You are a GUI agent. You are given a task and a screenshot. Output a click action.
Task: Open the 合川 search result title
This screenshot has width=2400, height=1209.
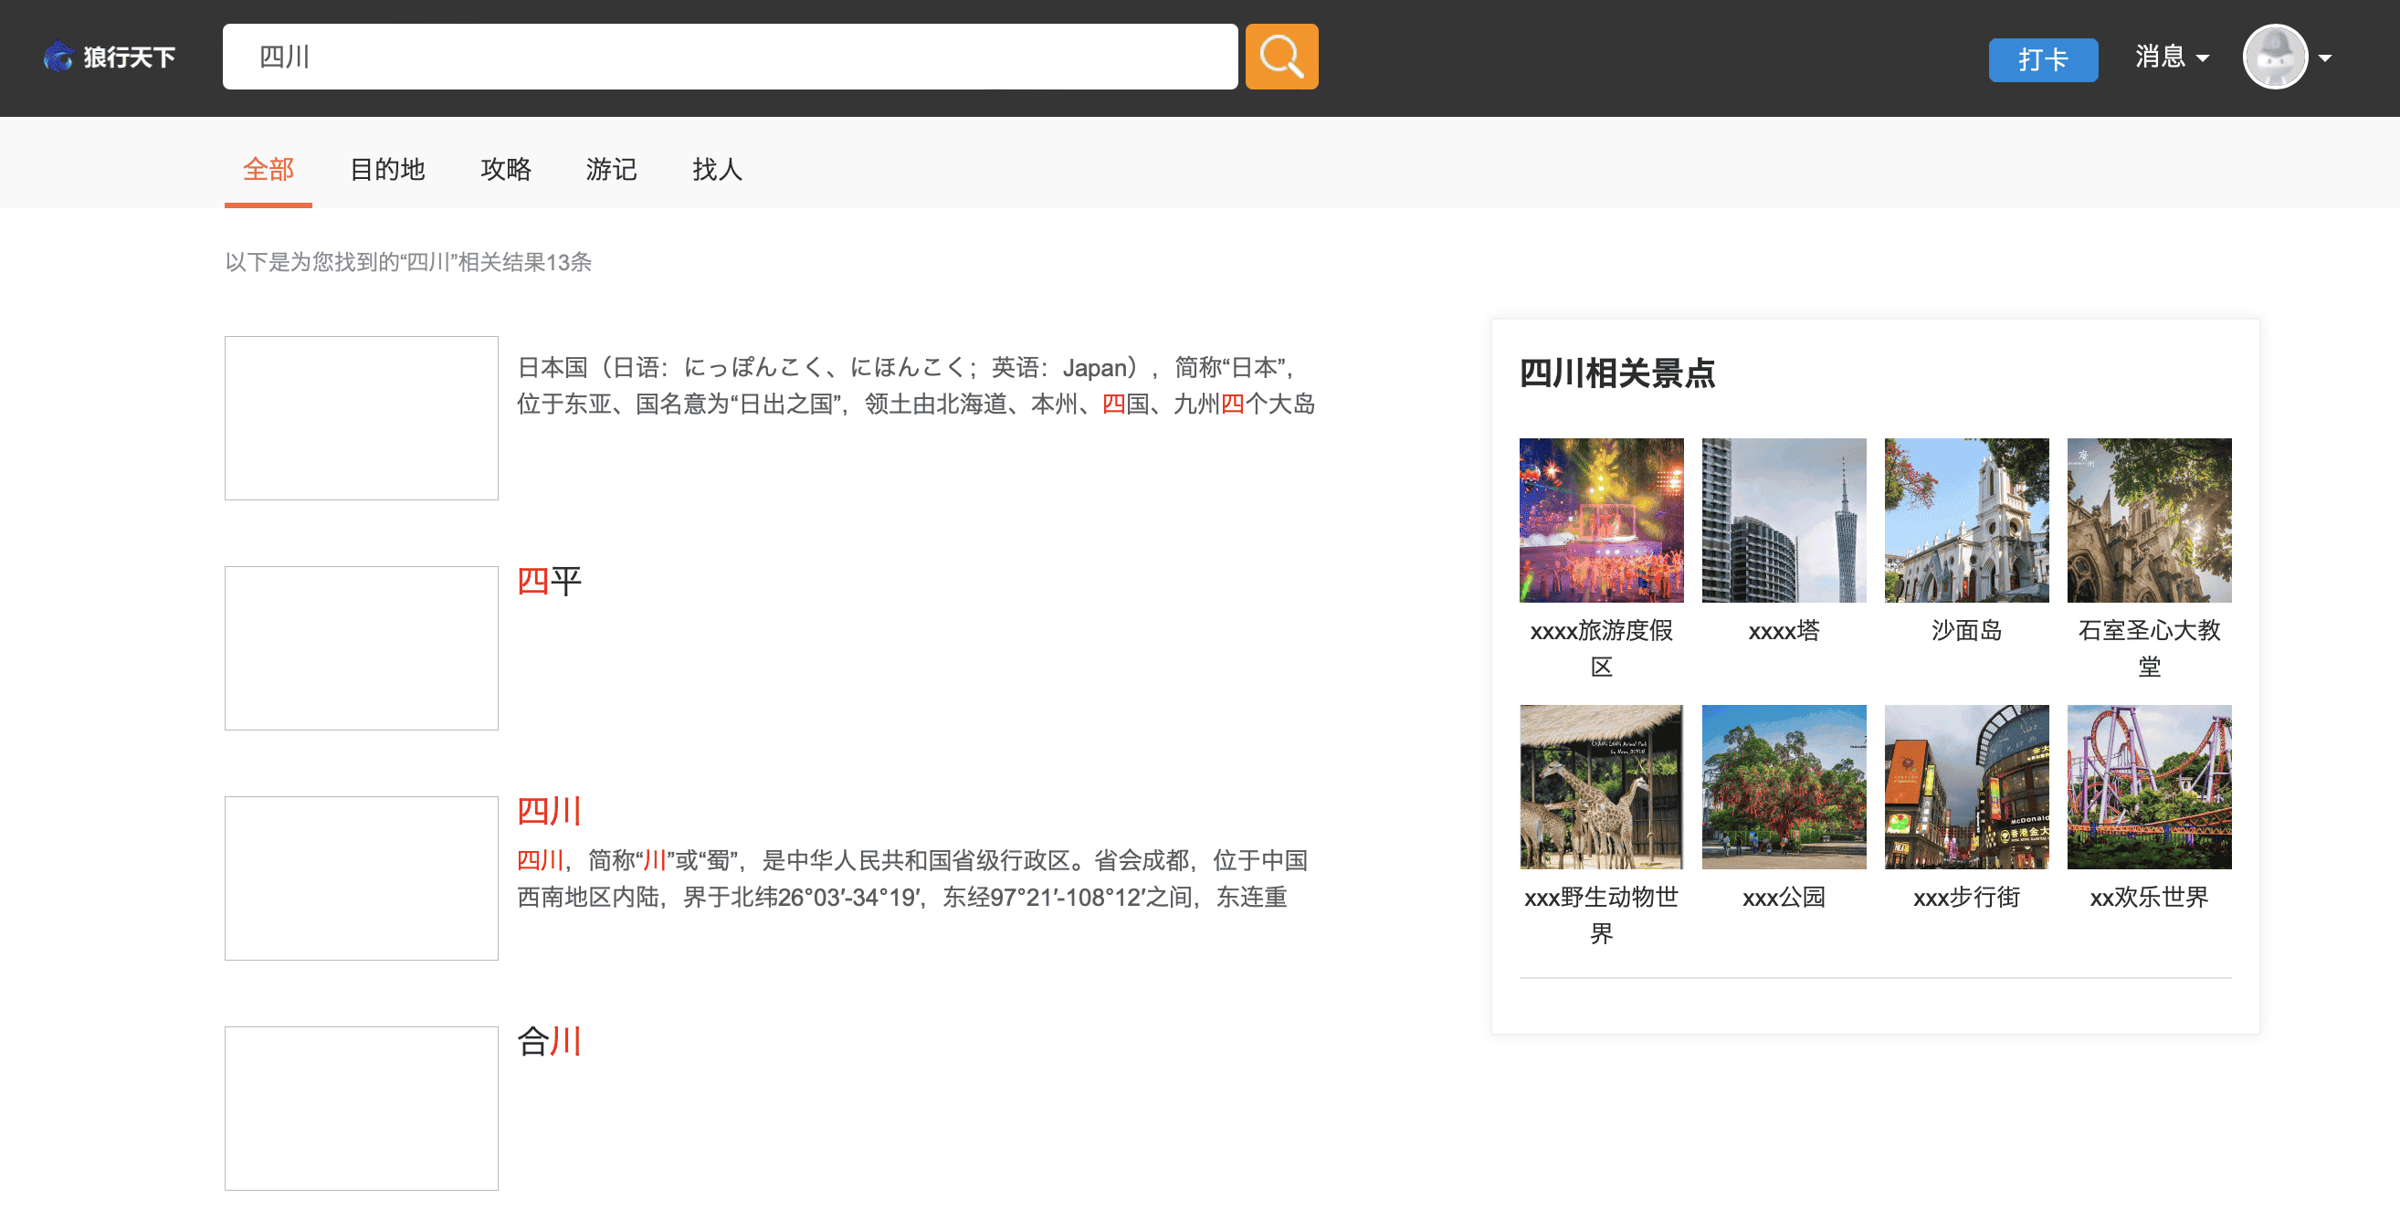pyautogui.click(x=549, y=1041)
